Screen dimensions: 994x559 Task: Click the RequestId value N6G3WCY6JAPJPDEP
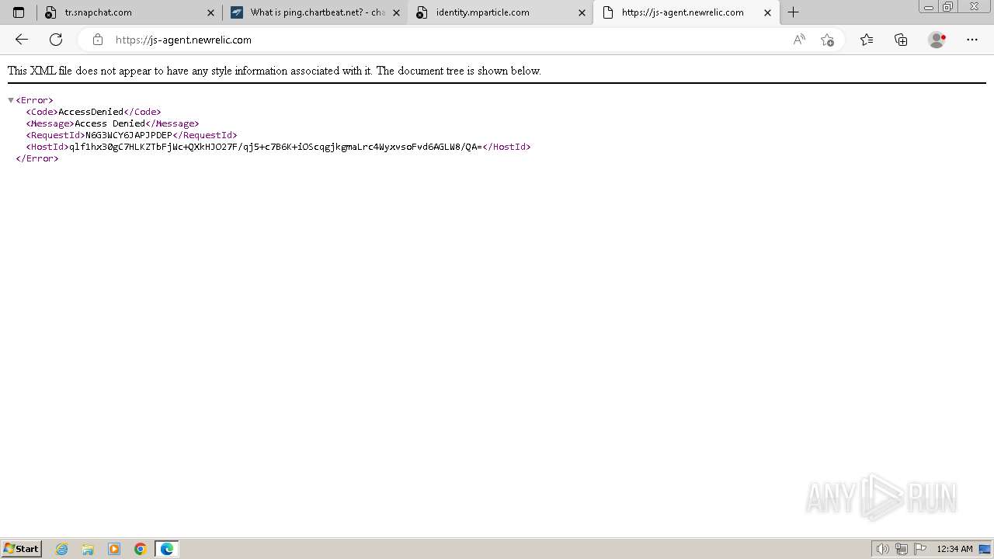pyautogui.click(x=129, y=135)
